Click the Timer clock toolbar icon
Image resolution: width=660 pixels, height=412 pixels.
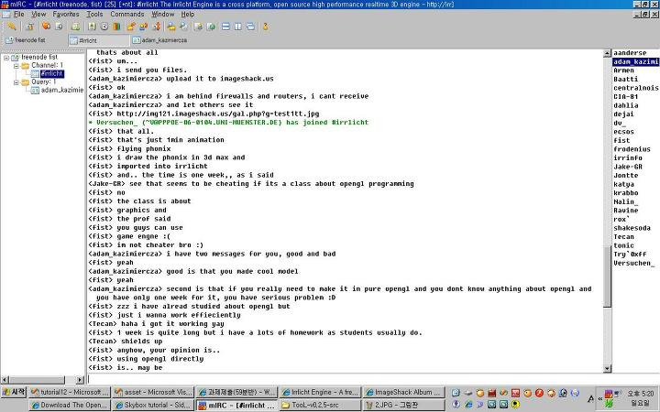104,27
